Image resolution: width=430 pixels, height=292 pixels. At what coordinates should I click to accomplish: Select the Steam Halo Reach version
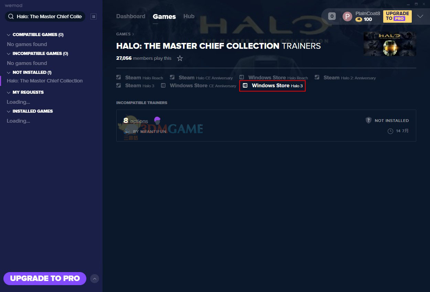[140, 78]
